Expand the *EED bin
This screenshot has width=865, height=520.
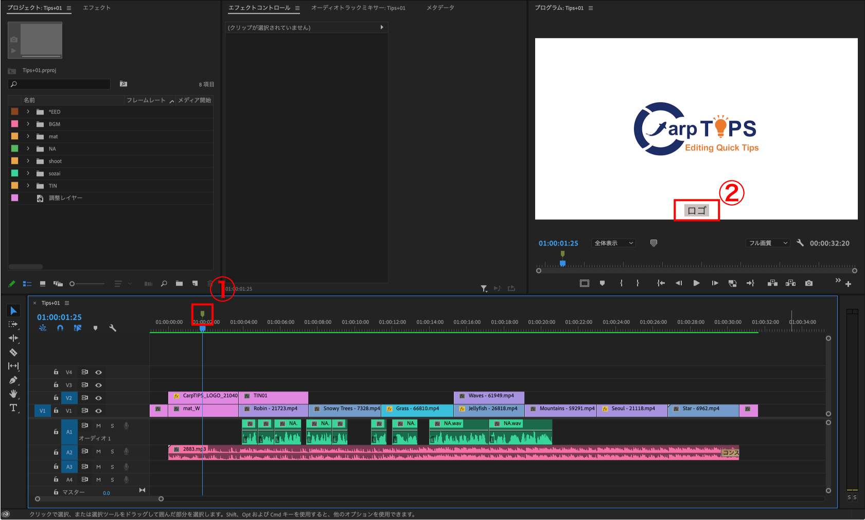28,112
